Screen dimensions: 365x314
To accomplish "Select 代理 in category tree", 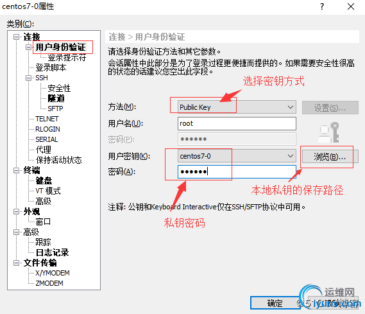I will pyautogui.click(x=43, y=150).
